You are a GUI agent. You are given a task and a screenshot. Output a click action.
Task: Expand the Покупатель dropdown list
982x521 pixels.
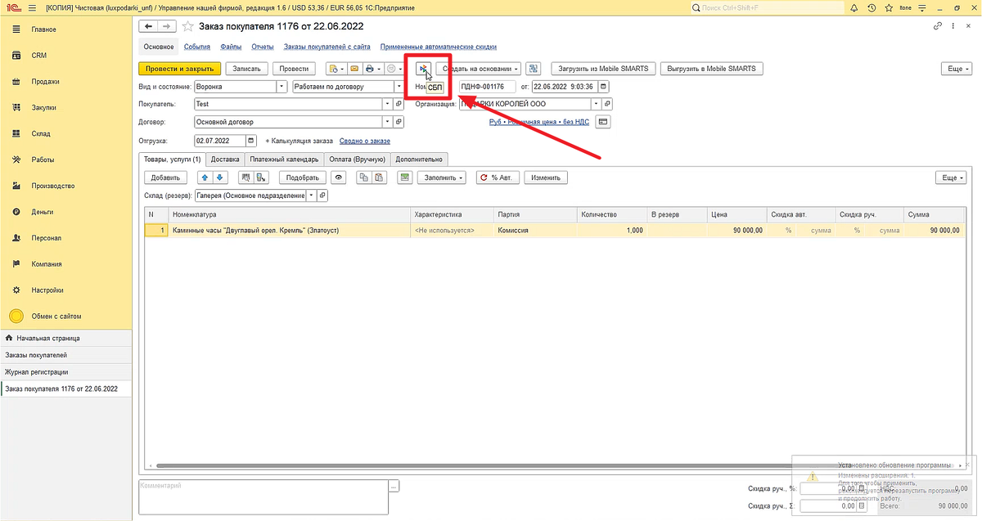(x=386, y=104)
